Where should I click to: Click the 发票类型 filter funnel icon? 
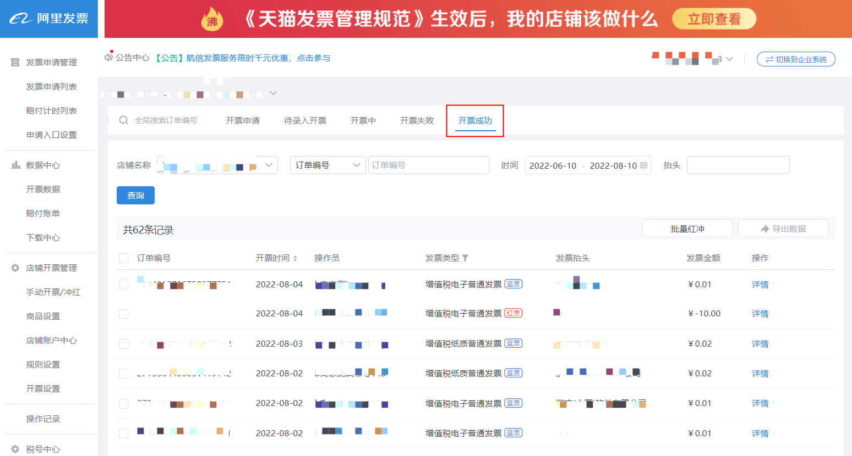(x=465, y=258)
